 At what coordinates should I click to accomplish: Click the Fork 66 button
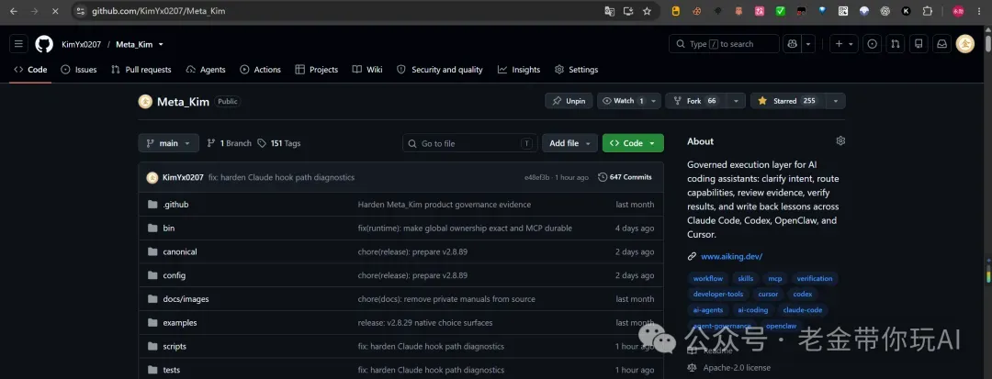695,101
